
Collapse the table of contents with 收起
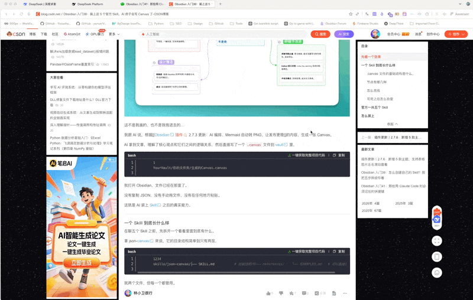point(393,124)
